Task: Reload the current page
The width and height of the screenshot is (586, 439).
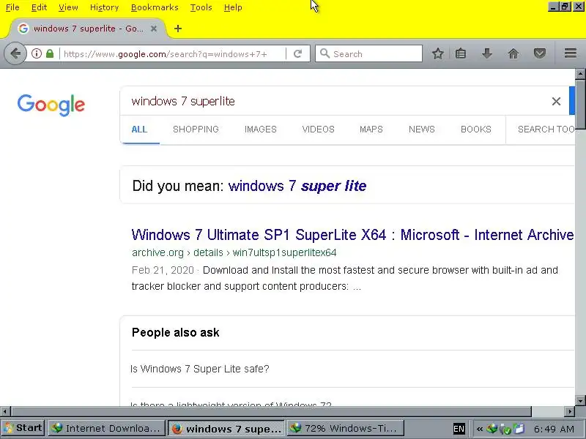Action: click(297, 53)
